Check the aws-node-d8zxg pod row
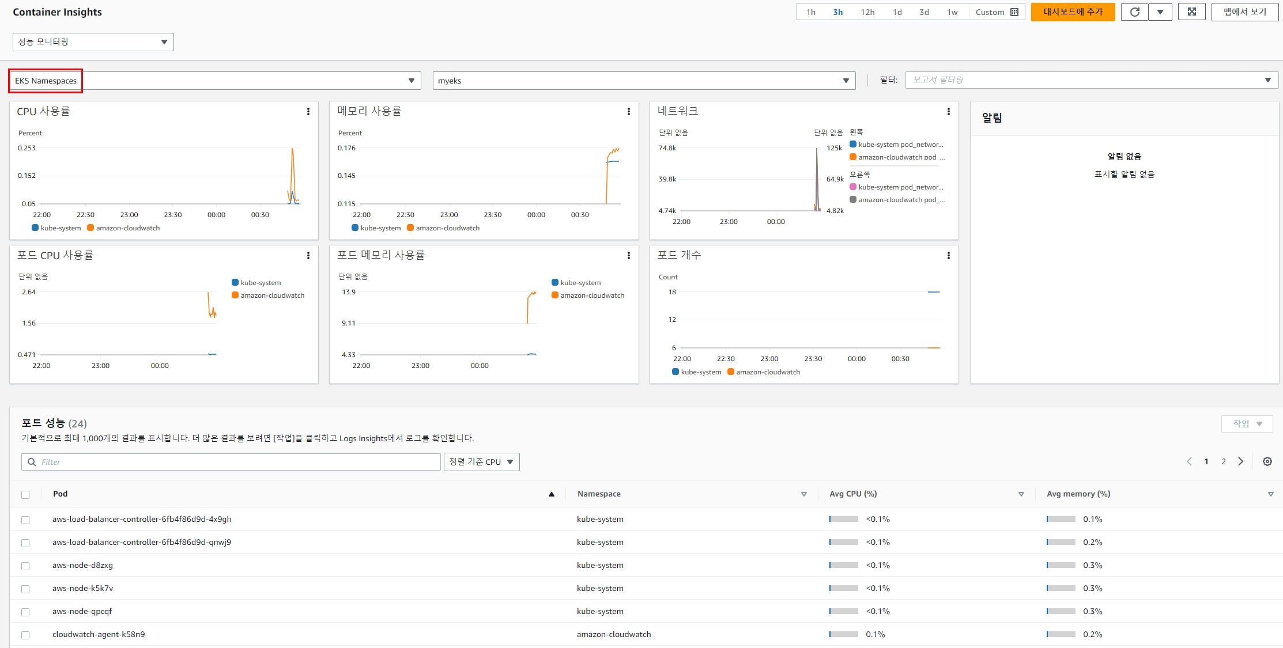 coord(25,566)
